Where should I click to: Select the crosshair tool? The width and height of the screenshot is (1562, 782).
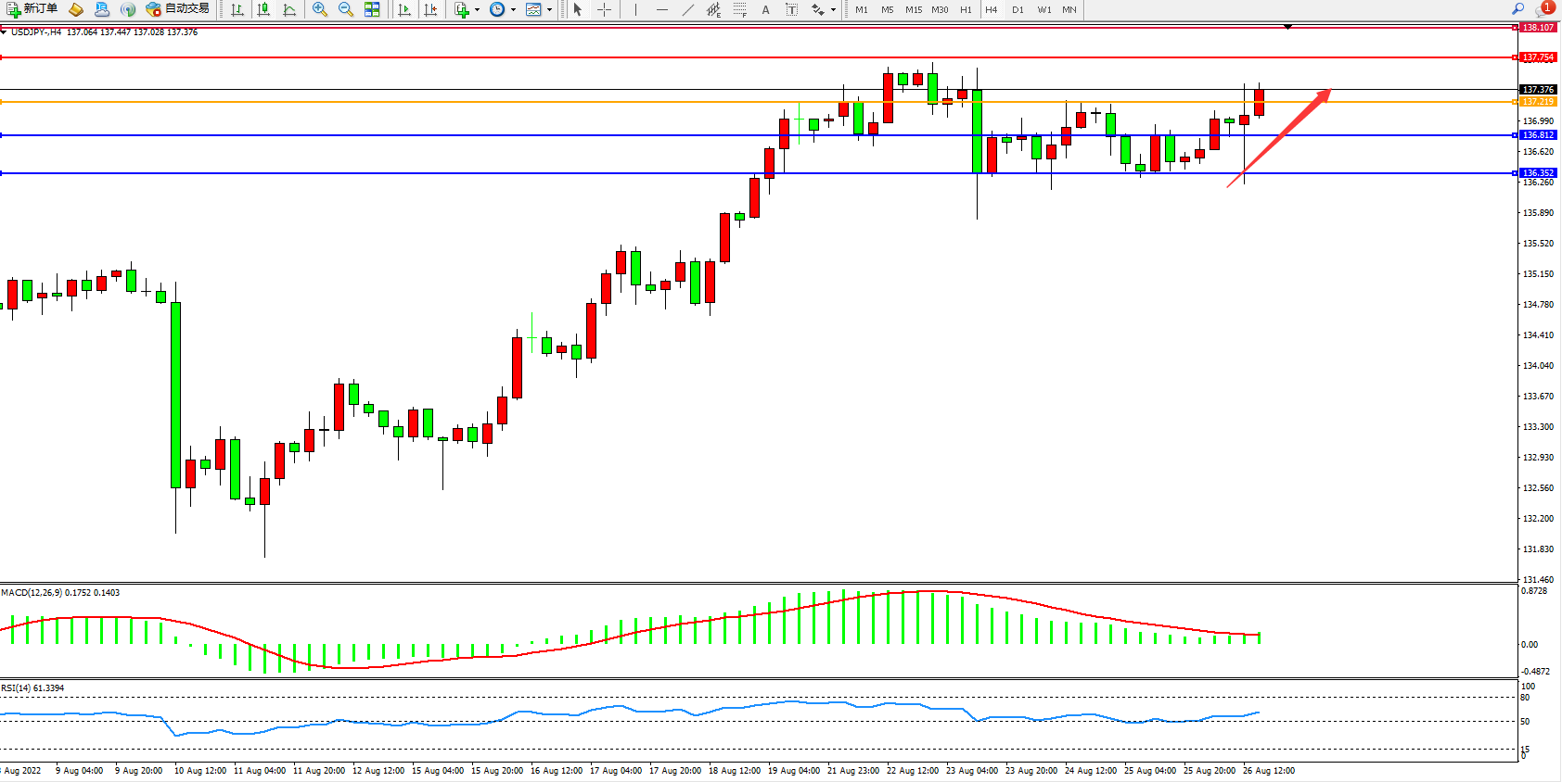point(604,9)
